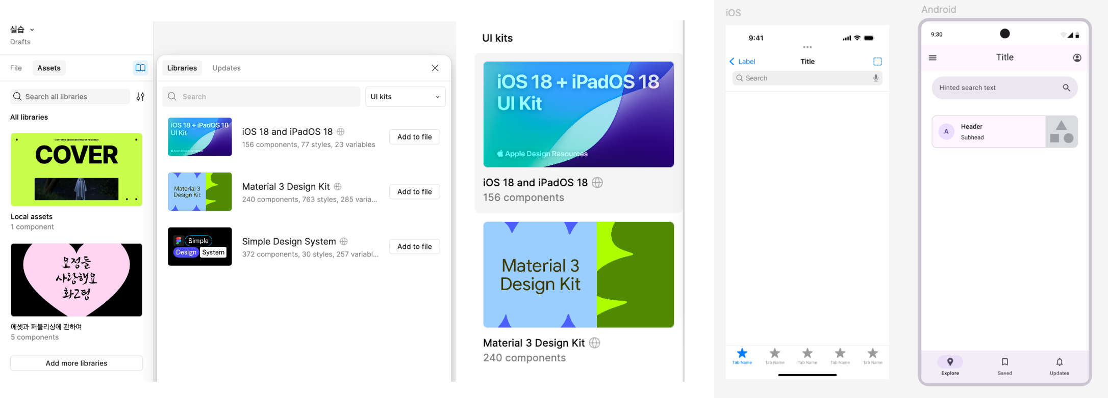Tap the iOS back chevron Label

click(742, 62)
